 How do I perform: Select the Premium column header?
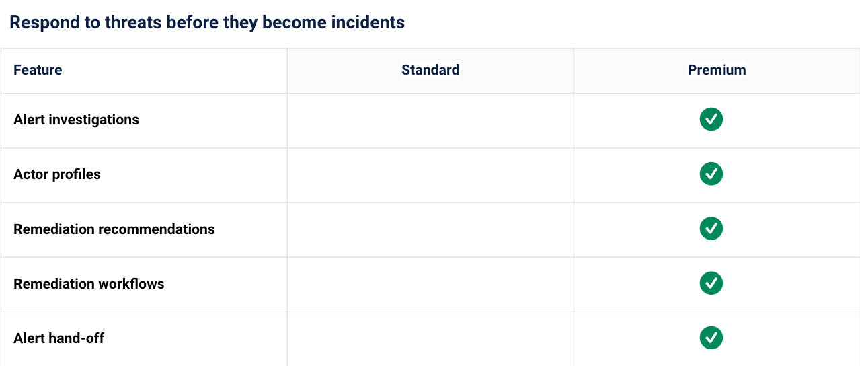click(717, 70)
